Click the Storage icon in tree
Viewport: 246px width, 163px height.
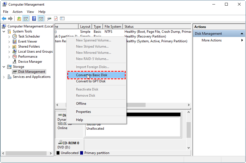pos(9,67)
